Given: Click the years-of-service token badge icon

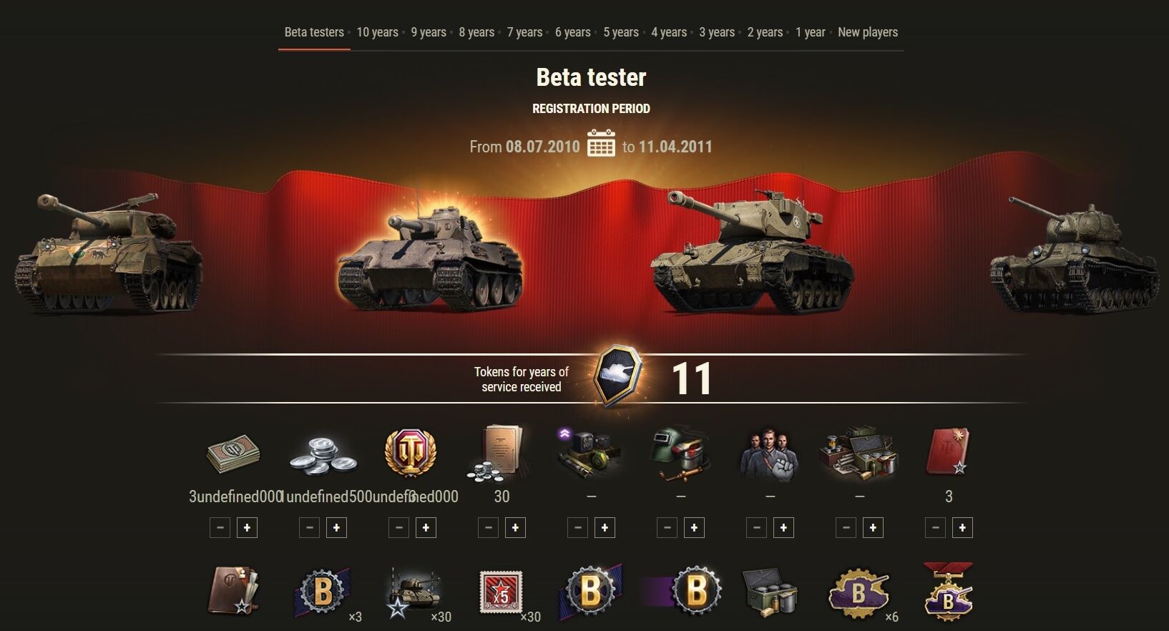Looking at the screenshot, I should (x=618, y=376).
